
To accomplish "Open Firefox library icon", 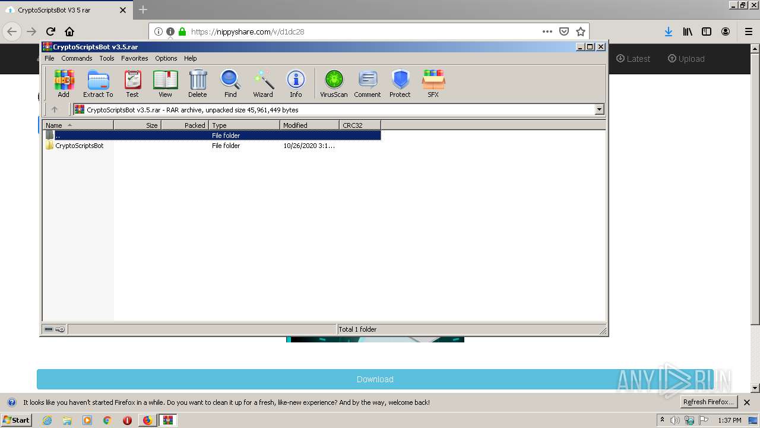I will pyautogui.click(x=688, y=32).
